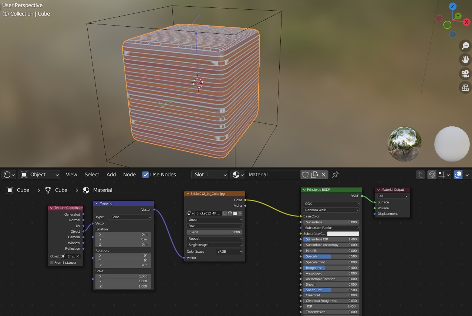Viewport: 472px width, 316px height.
Task: Toggle the node editor overlays button
Action: 458,174
